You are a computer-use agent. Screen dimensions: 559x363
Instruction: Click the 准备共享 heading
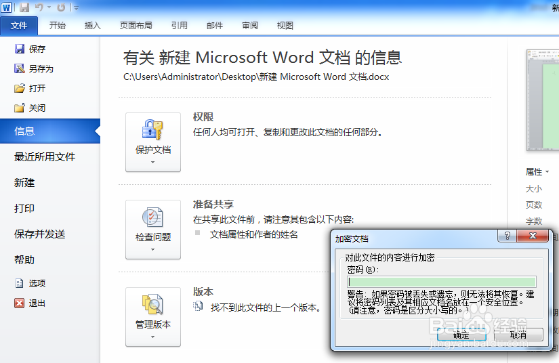click(213, 204)
